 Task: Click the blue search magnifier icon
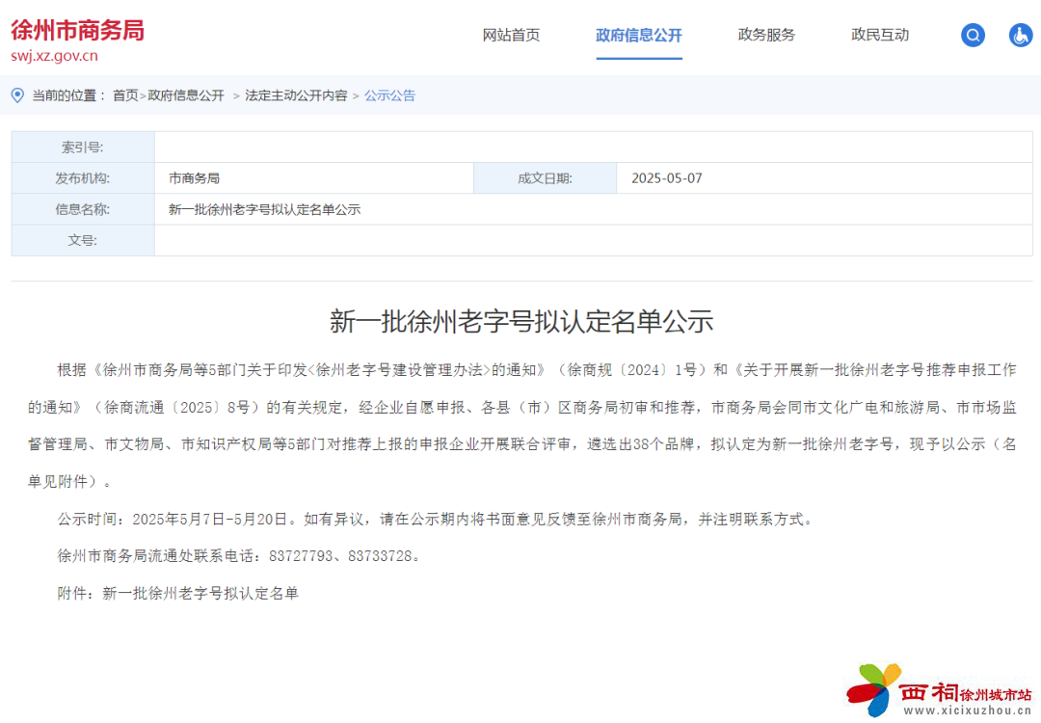(973, 36)
